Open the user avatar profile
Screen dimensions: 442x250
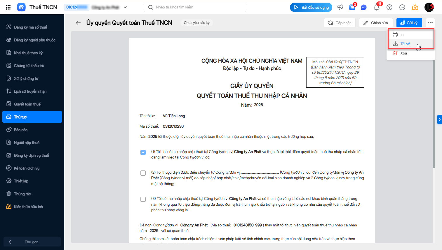pyautogui.click(x=429, y=7)
